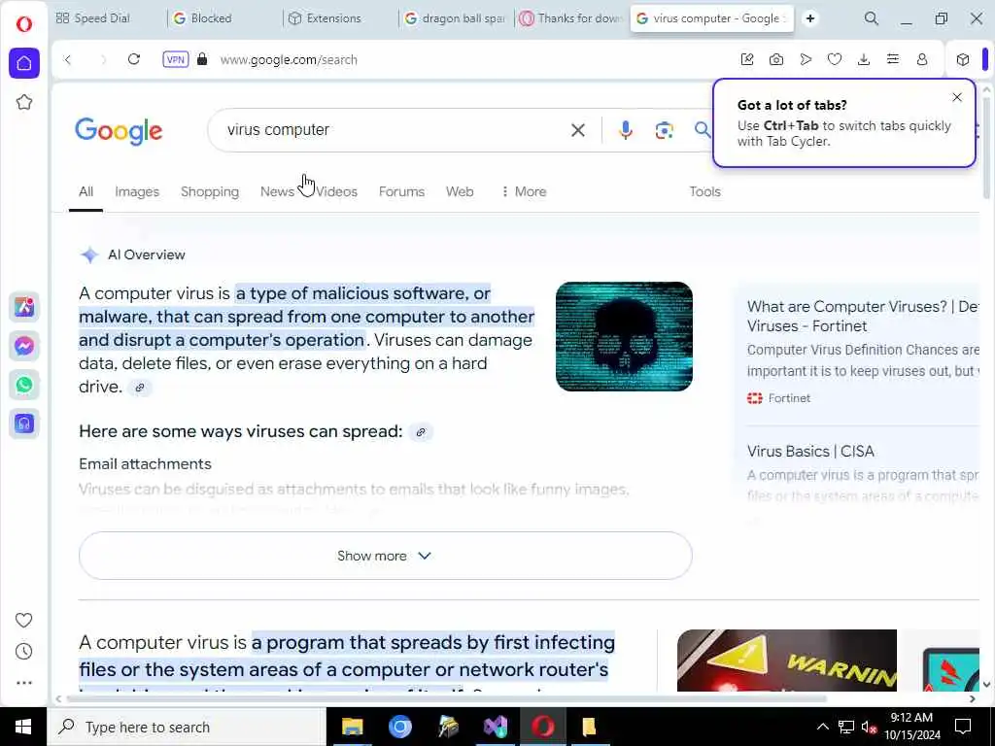The width and height of the screenshot is (995, 746).
Task: Expand AI Overview with Show more
Action: (x=385, y=556)
